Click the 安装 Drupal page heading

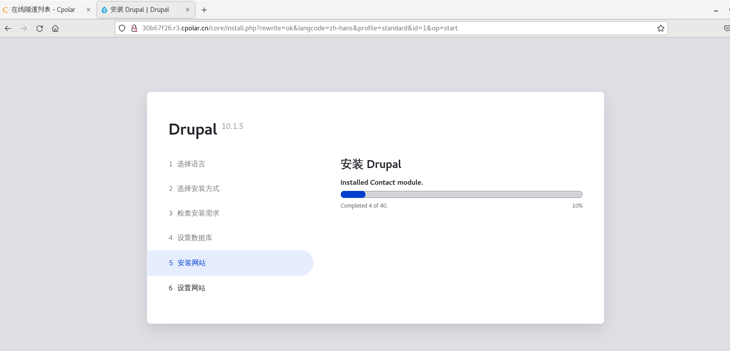point(371,164)
